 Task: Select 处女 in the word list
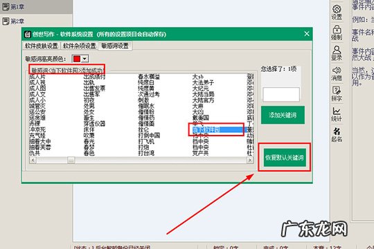pos(89,112)
